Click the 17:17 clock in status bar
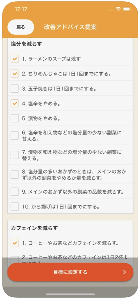This screenshot has width=139, height=299. [x=21, y=9]
